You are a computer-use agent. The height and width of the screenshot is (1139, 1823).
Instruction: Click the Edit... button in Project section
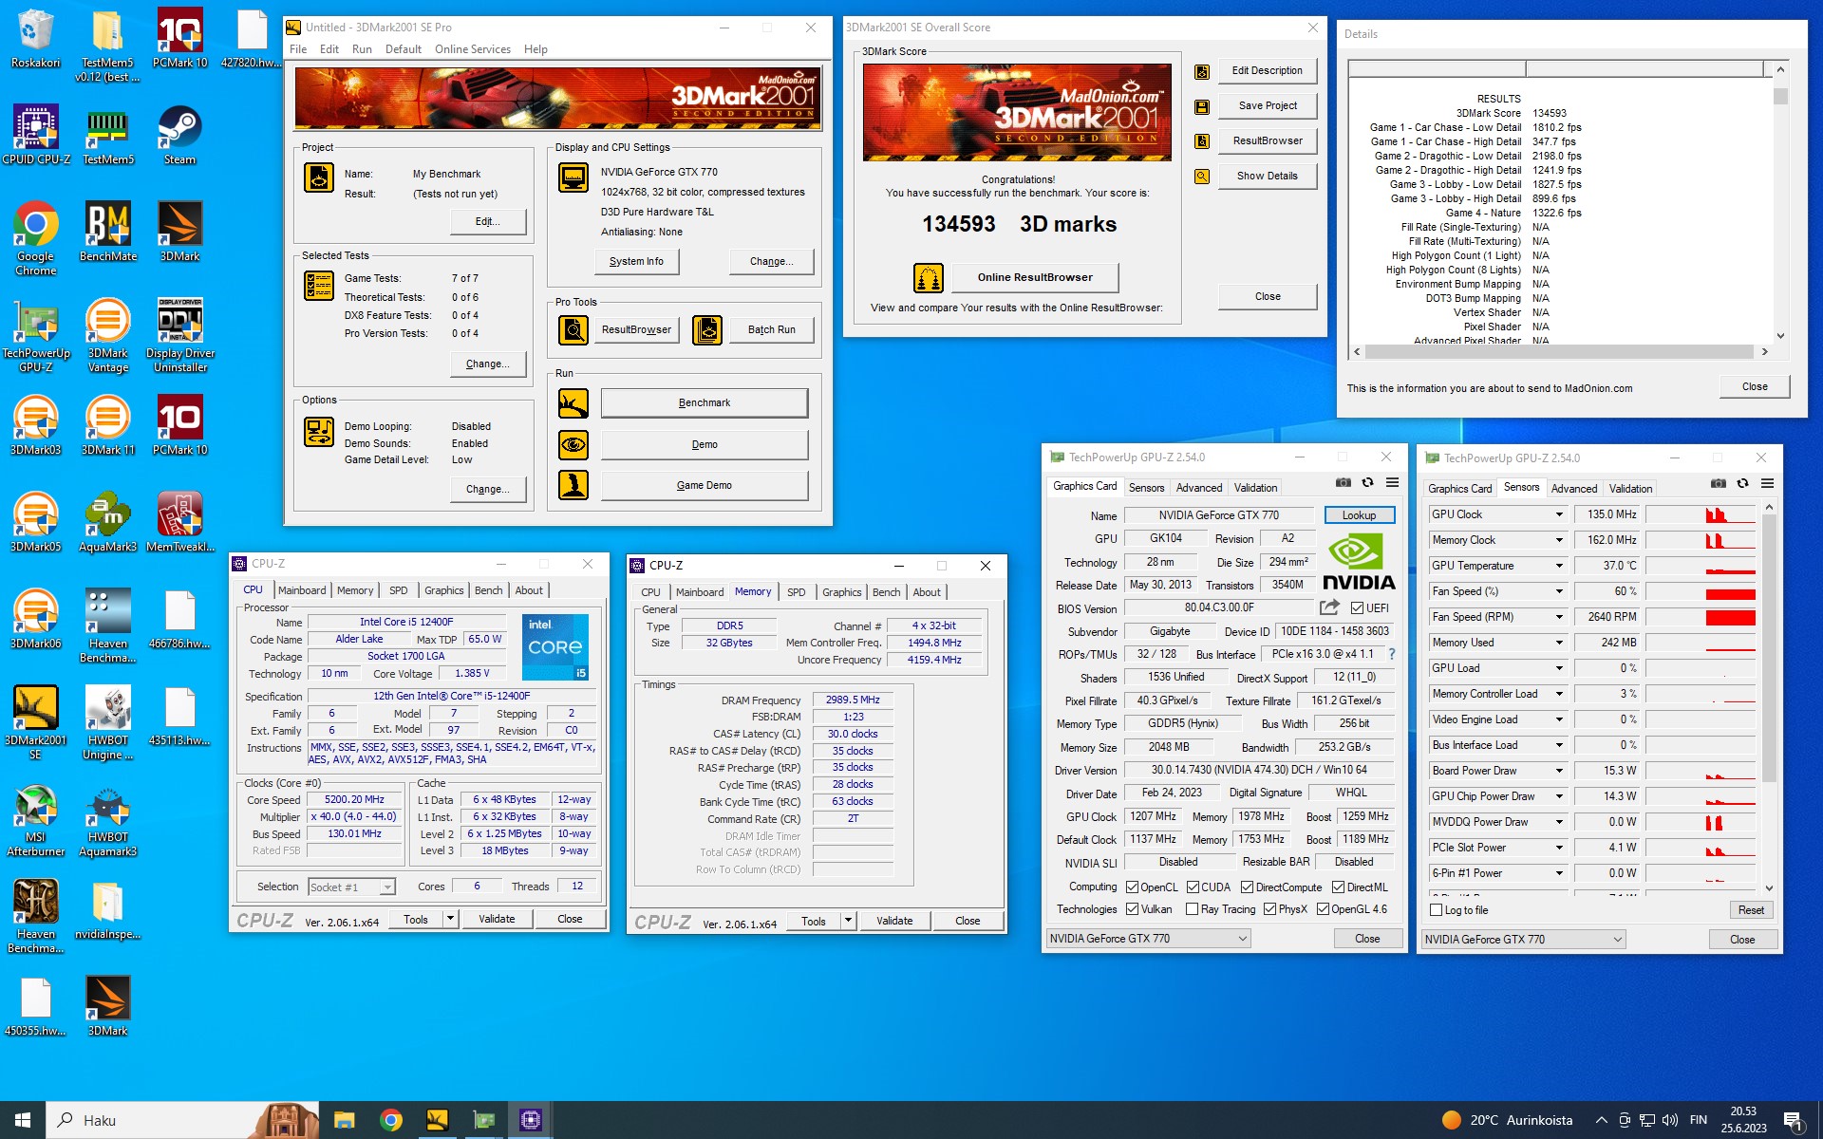[487, 221]
